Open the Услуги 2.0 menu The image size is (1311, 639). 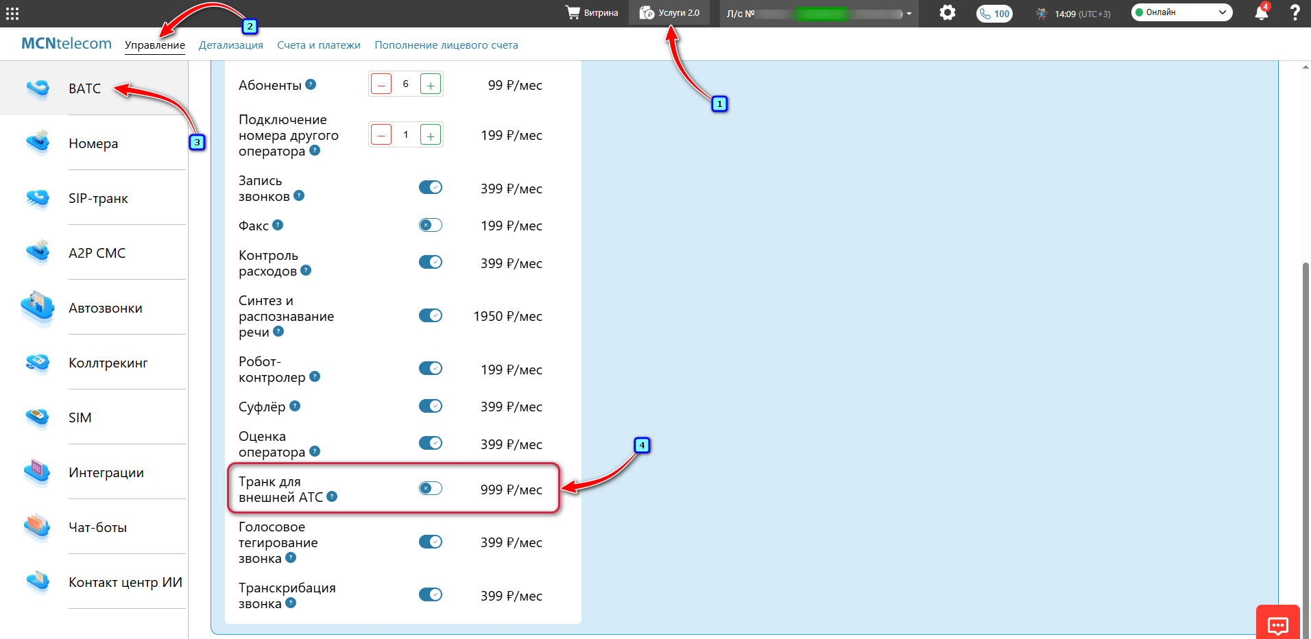pyautogui.click(x=669, y=13)
